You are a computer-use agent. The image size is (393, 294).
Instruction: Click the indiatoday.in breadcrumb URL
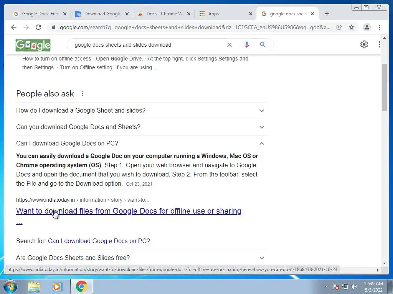tap(83, 200)
